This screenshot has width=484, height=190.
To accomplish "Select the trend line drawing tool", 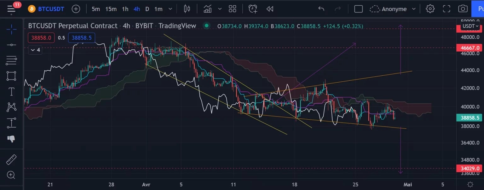I will pyautogui.click(x=11, y=45).
